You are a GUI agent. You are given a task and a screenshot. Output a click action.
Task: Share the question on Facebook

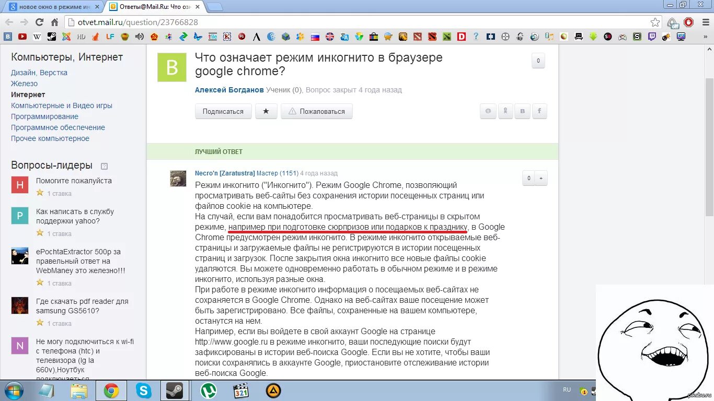[539, 111]
